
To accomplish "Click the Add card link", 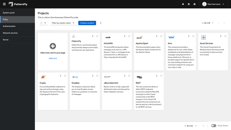I will click(53, 58).
